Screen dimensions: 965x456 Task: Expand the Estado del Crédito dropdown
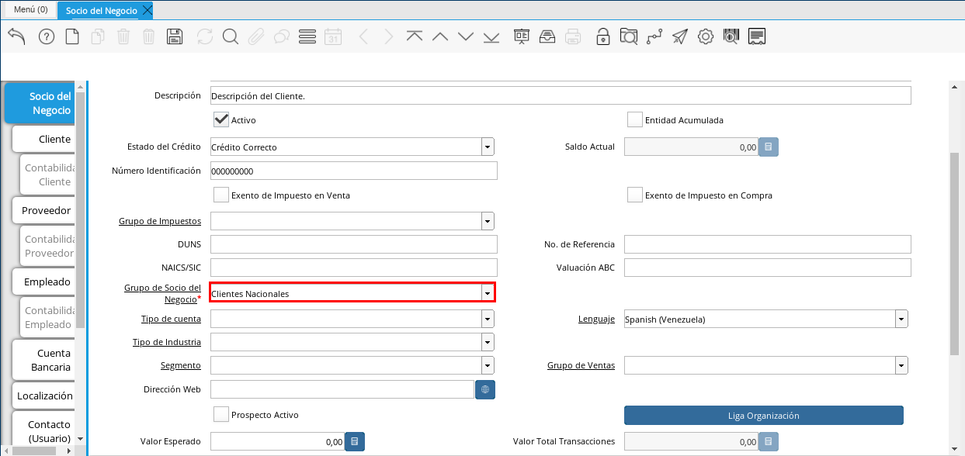(x=487, y=147)
